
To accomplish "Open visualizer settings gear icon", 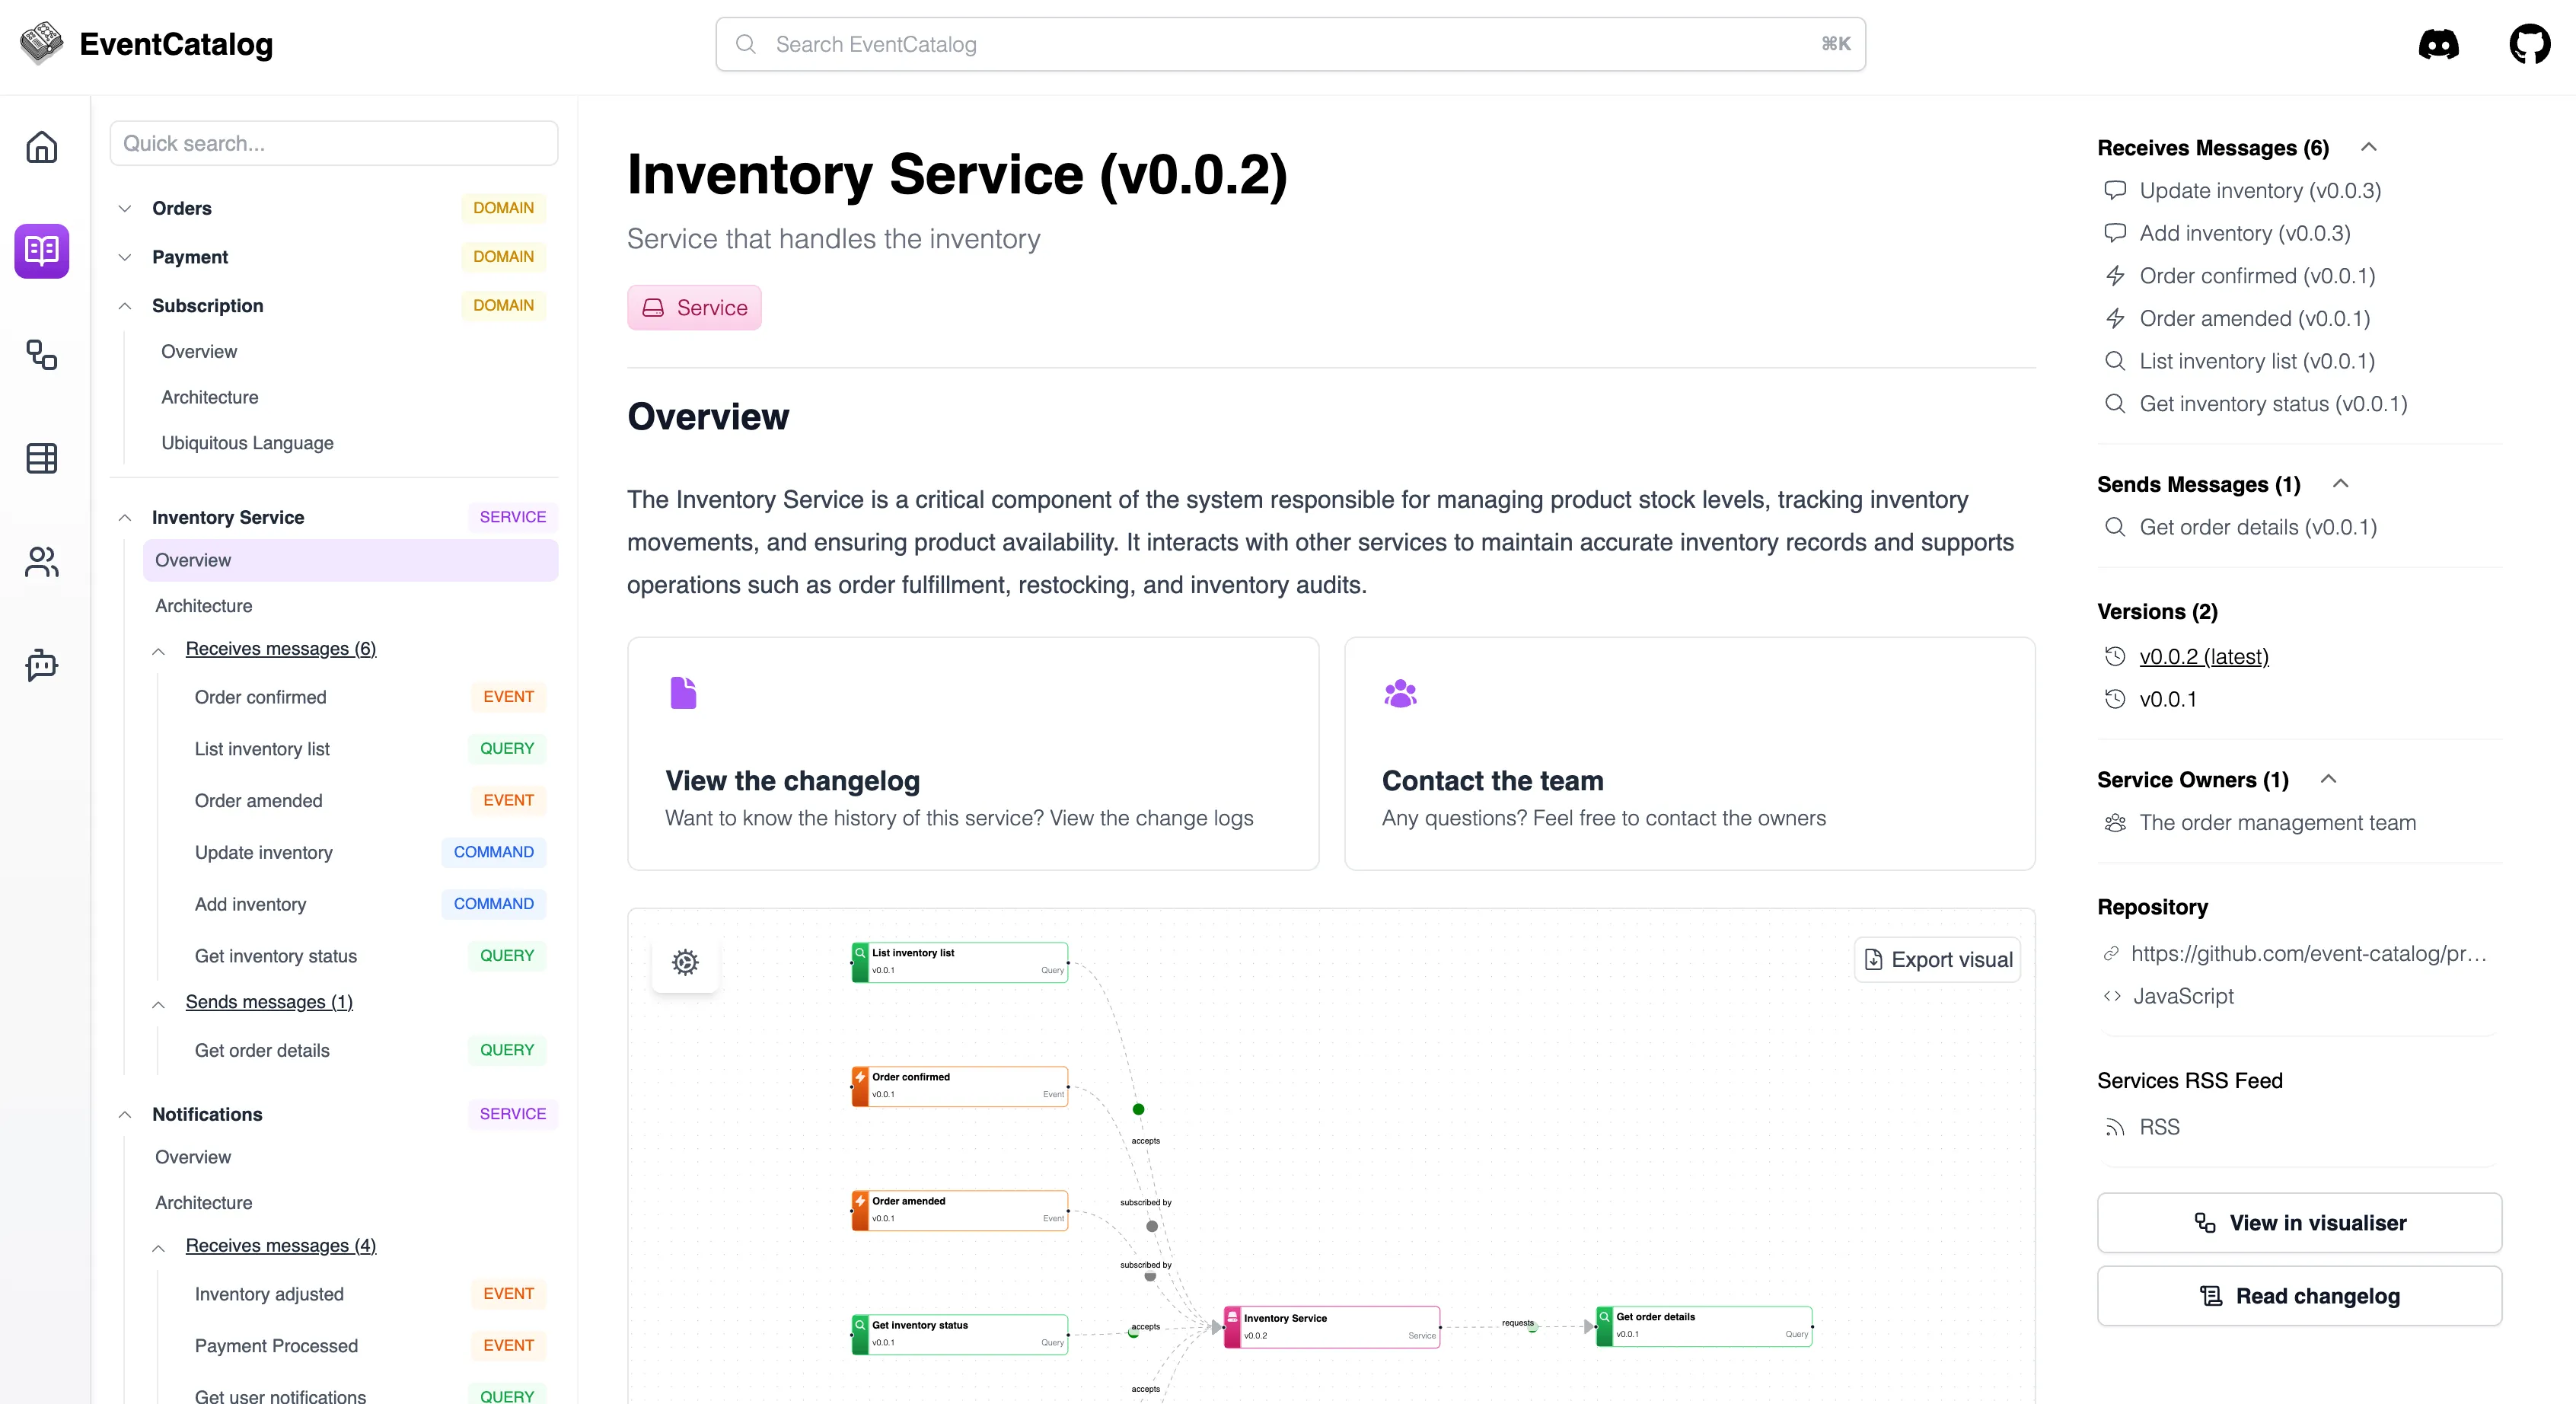I will 685,962.
